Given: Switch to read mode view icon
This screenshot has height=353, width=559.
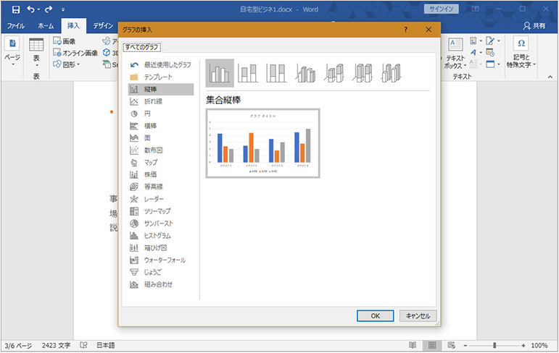Looking at the screenshot, I should pyautogui.click(x=413, y=345).
